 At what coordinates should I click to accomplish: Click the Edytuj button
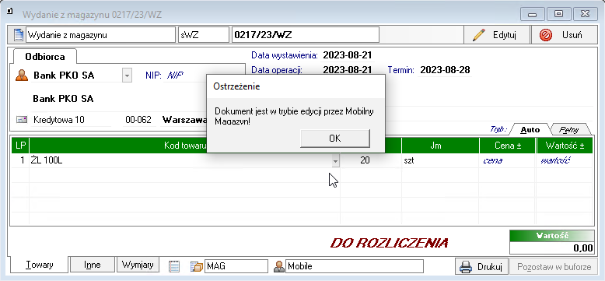pos(497,35)
